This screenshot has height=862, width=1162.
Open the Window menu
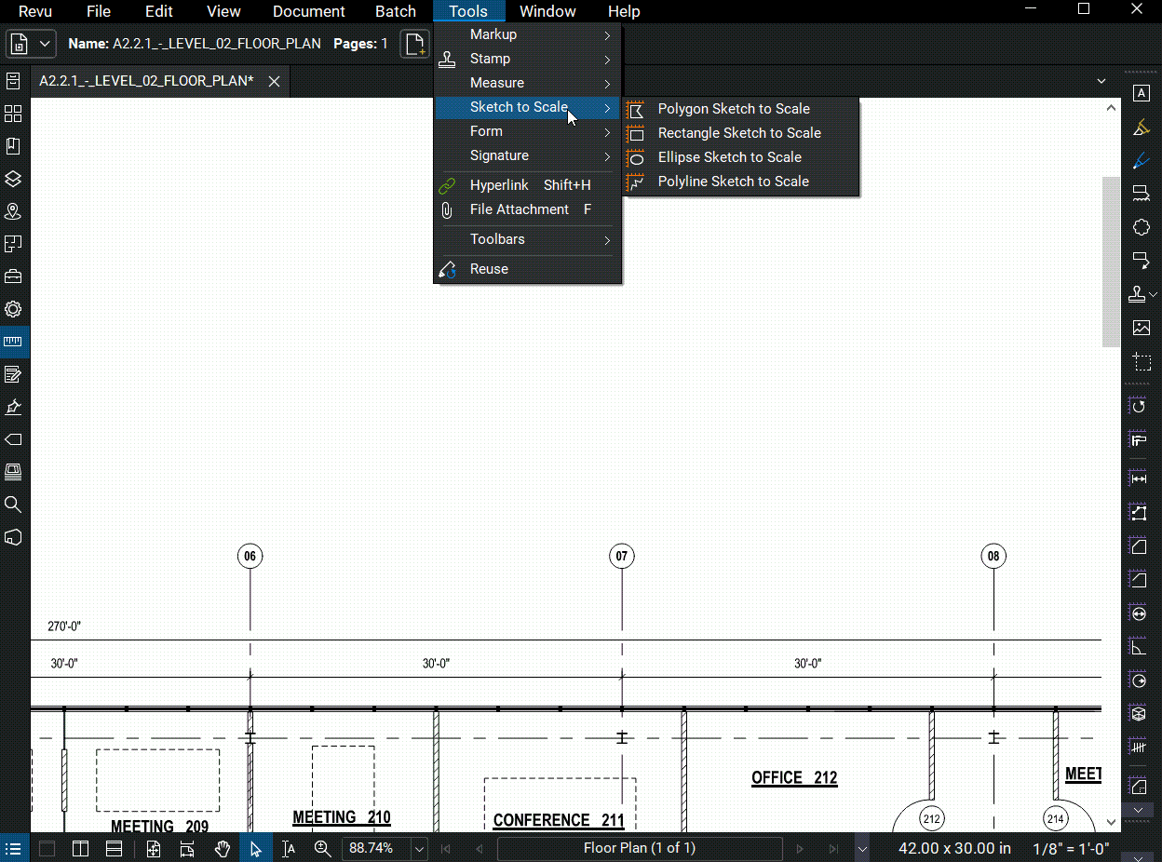547,11
